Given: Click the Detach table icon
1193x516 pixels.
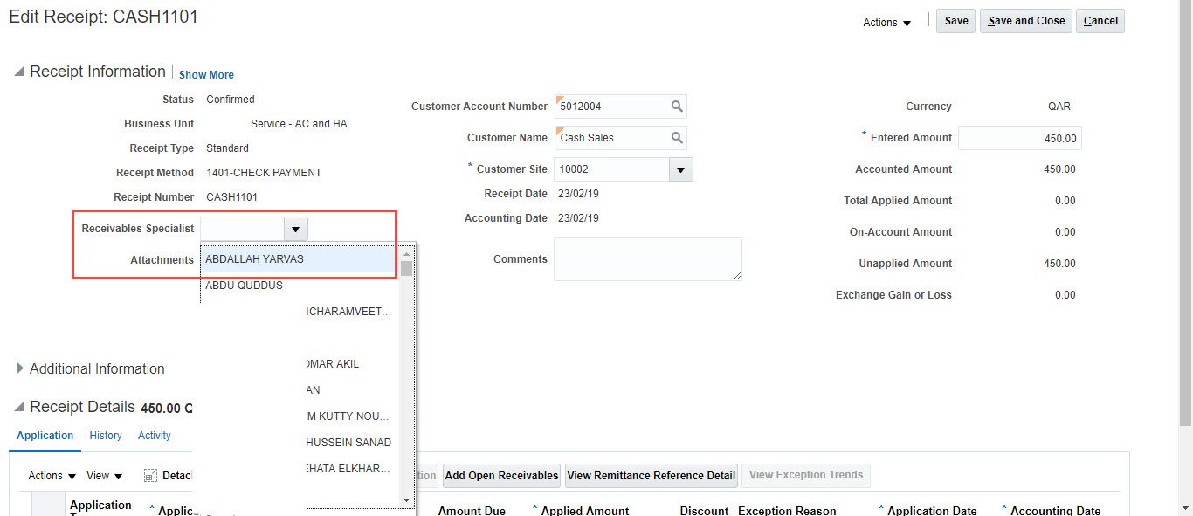Looking at the screenshot, I should pos(148,476).
